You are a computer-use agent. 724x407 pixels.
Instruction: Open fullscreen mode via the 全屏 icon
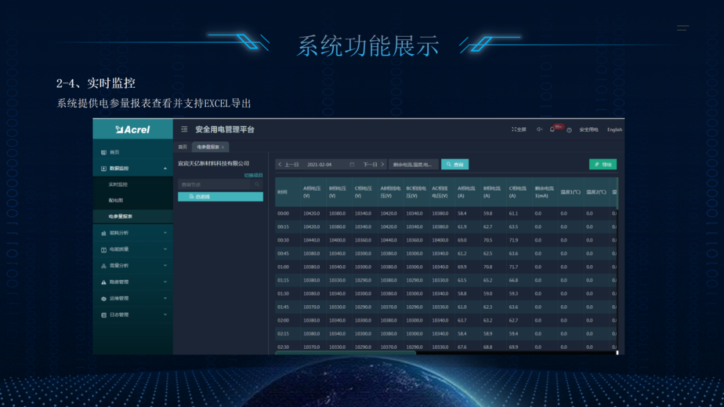coord(519,130)
